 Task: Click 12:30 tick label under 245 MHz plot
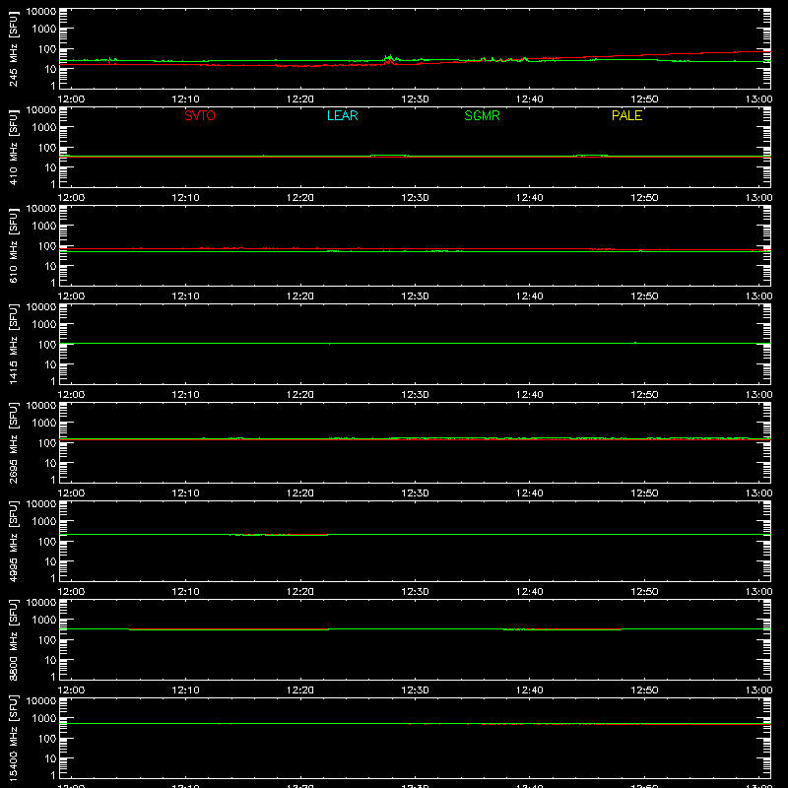coord(415,99)
